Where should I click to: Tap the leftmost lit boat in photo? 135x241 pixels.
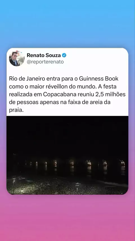[30, 163]
